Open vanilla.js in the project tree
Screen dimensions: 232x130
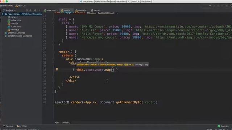point(15,30)
